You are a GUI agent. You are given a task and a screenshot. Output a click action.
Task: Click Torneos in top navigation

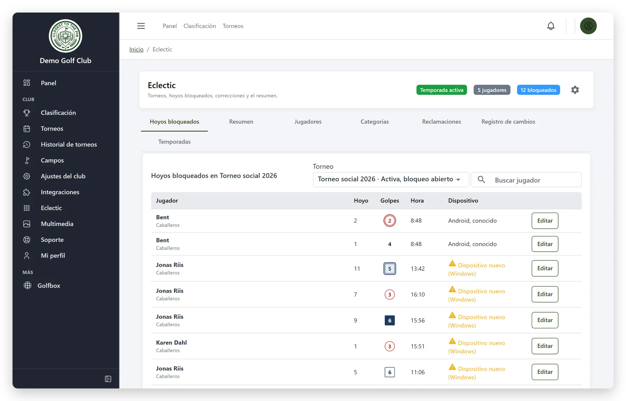[233, 26]
